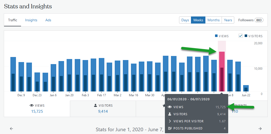Open the Ads tab
Screen dimensions: 271x134
click(48, 20)
